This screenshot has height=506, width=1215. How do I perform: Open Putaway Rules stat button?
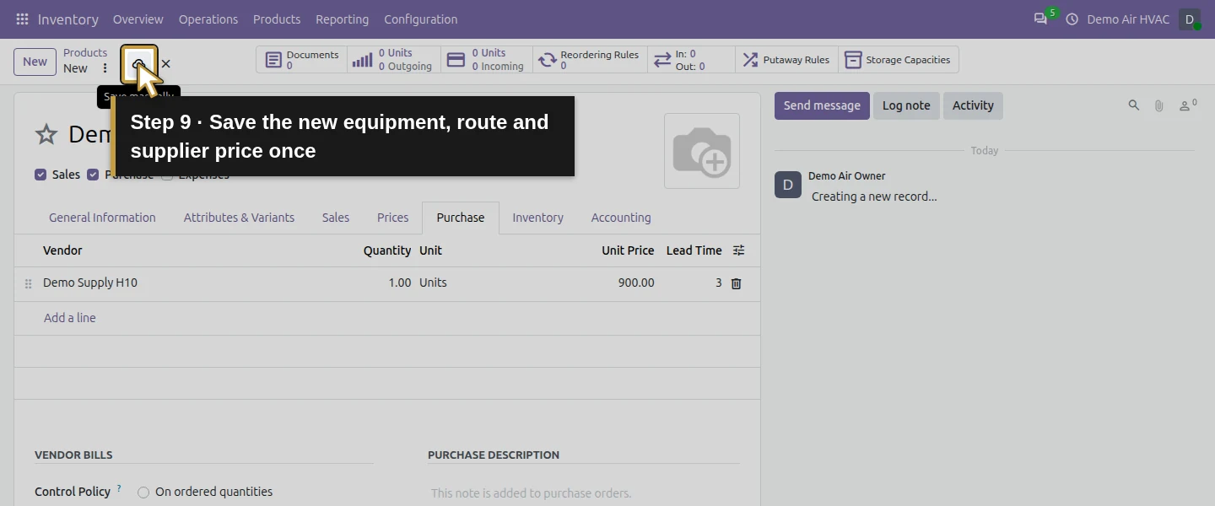click(x=786, y=60)
